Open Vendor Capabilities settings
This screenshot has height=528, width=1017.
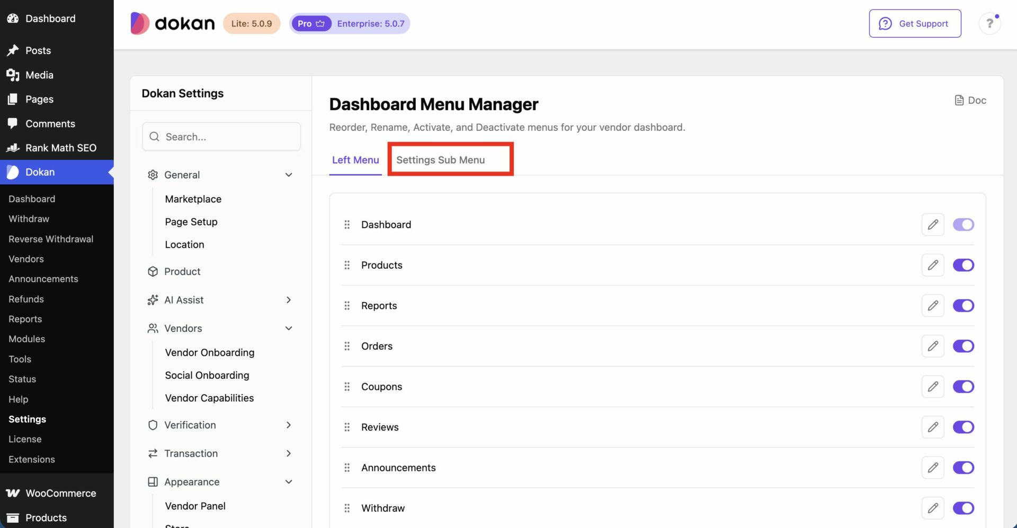tap(209, 398)
